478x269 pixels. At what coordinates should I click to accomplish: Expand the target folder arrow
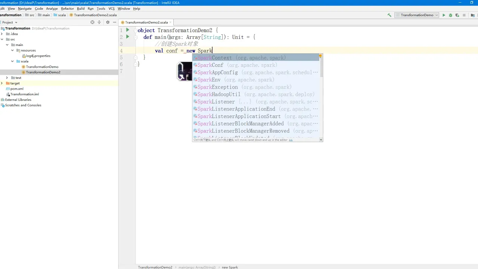2,83
